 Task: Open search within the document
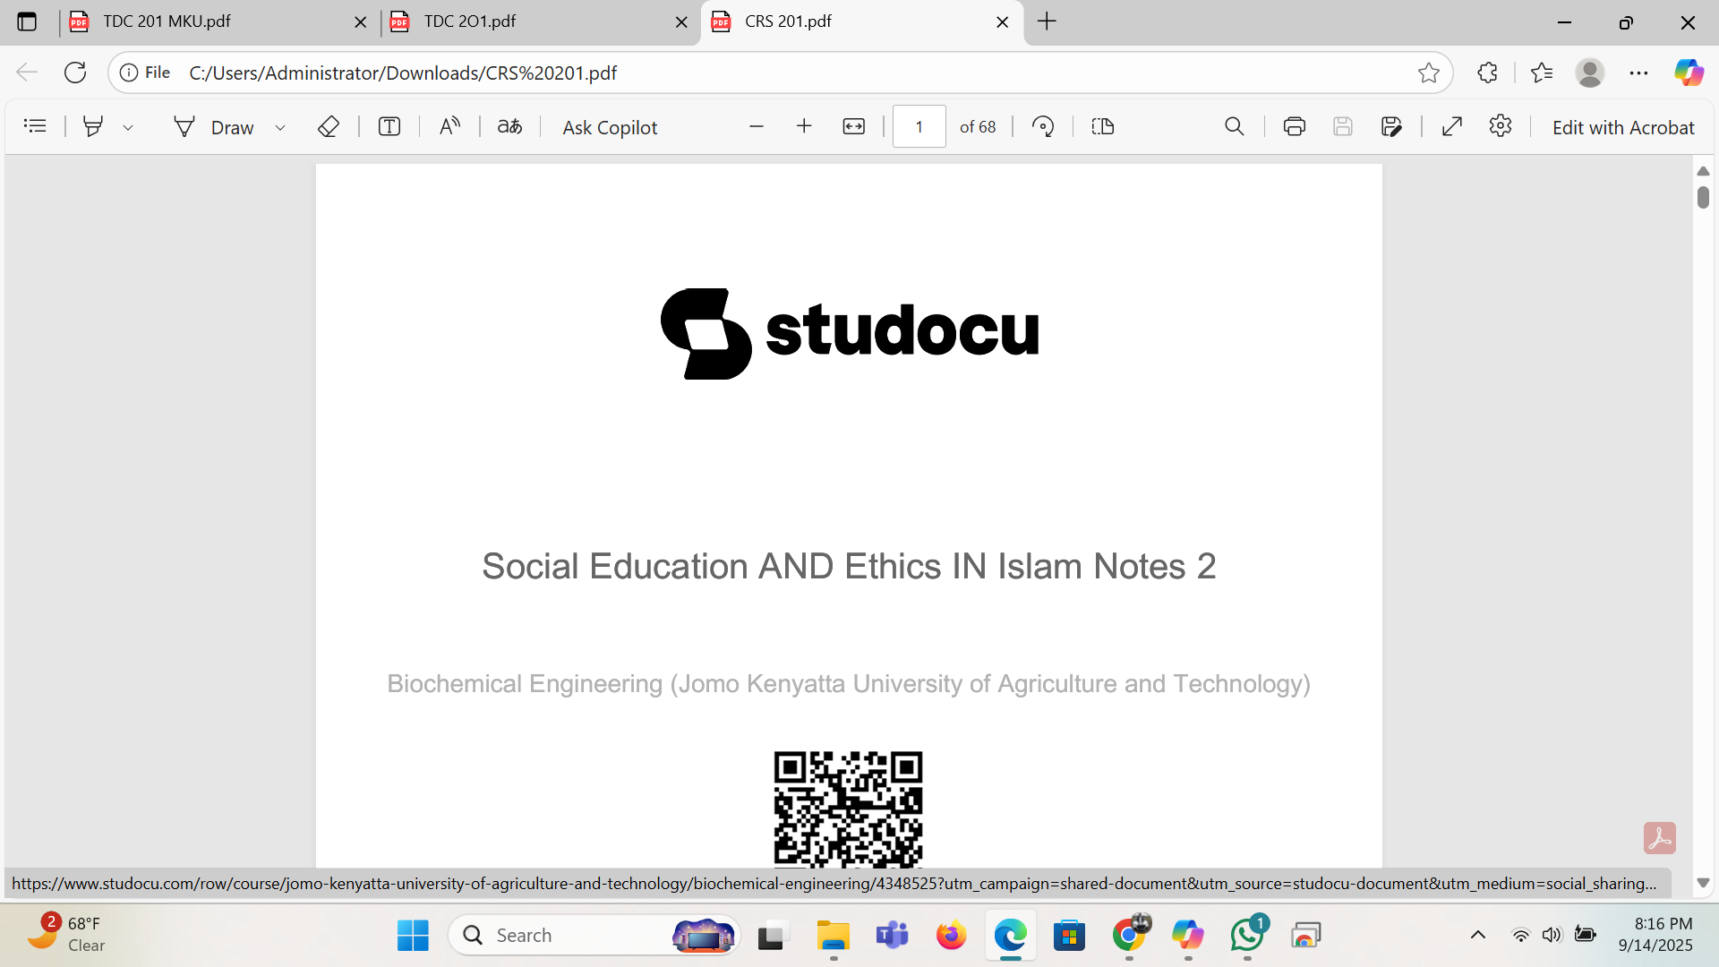[x=1235, y=126]
